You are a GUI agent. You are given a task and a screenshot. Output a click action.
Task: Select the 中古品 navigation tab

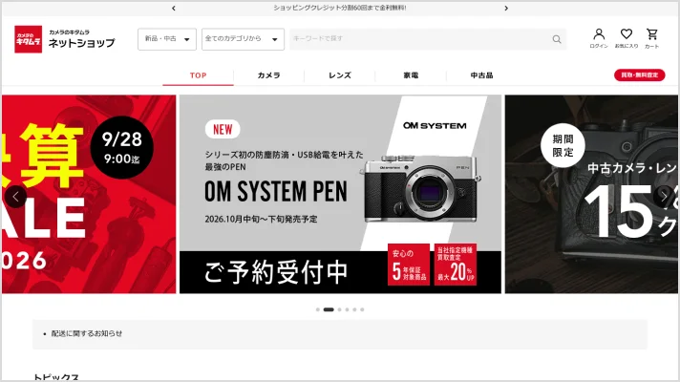tap(481, 75)
